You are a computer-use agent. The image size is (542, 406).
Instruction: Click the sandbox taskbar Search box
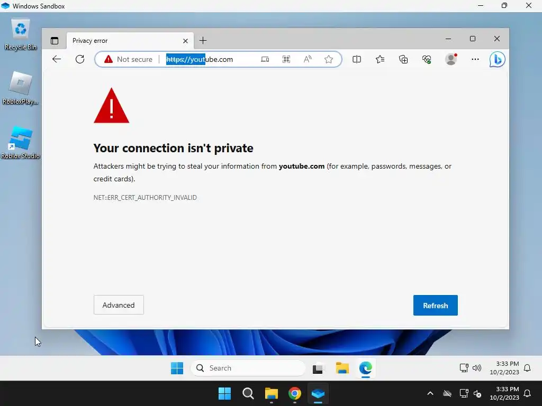coord(248,368)
